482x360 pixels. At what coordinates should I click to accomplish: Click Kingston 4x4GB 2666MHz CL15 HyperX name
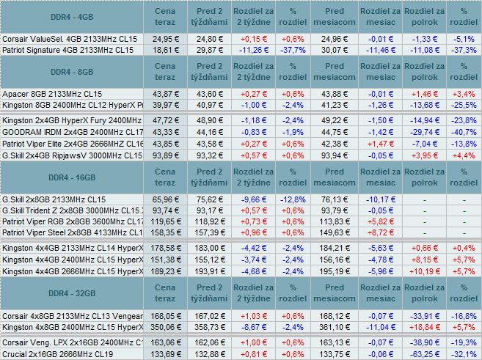click(x=73, y=271)
